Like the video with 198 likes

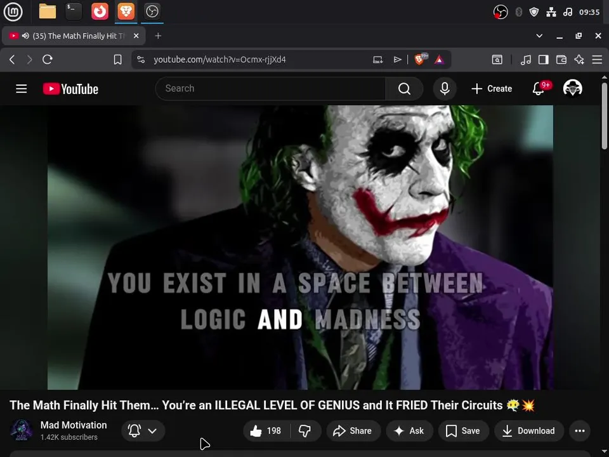[266, 430]
